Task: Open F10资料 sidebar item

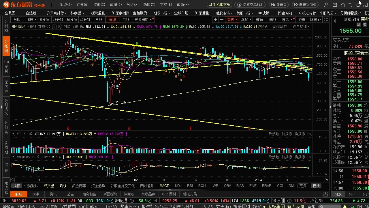Action: pos(6,66)
